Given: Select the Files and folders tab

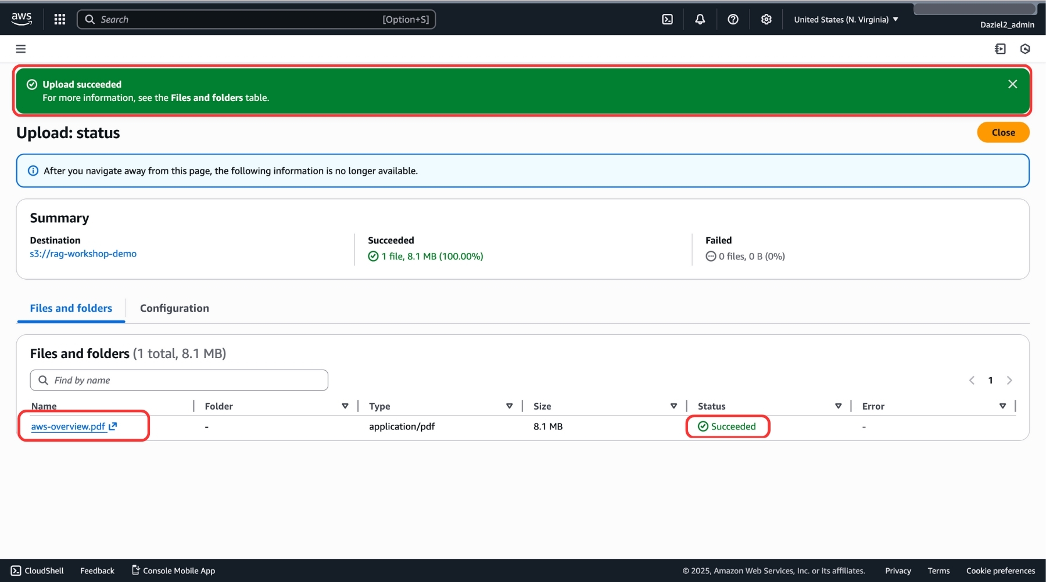Looking at the screenshot, I should point(71,308).
